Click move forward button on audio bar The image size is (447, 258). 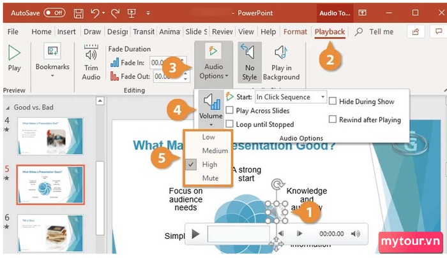[299, 234]
